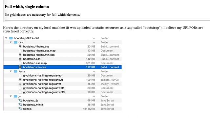Click the npm.js JavaScript icon
Viewport: 210px width, 118px height.
pyautogui.click(x=20, y=108)
